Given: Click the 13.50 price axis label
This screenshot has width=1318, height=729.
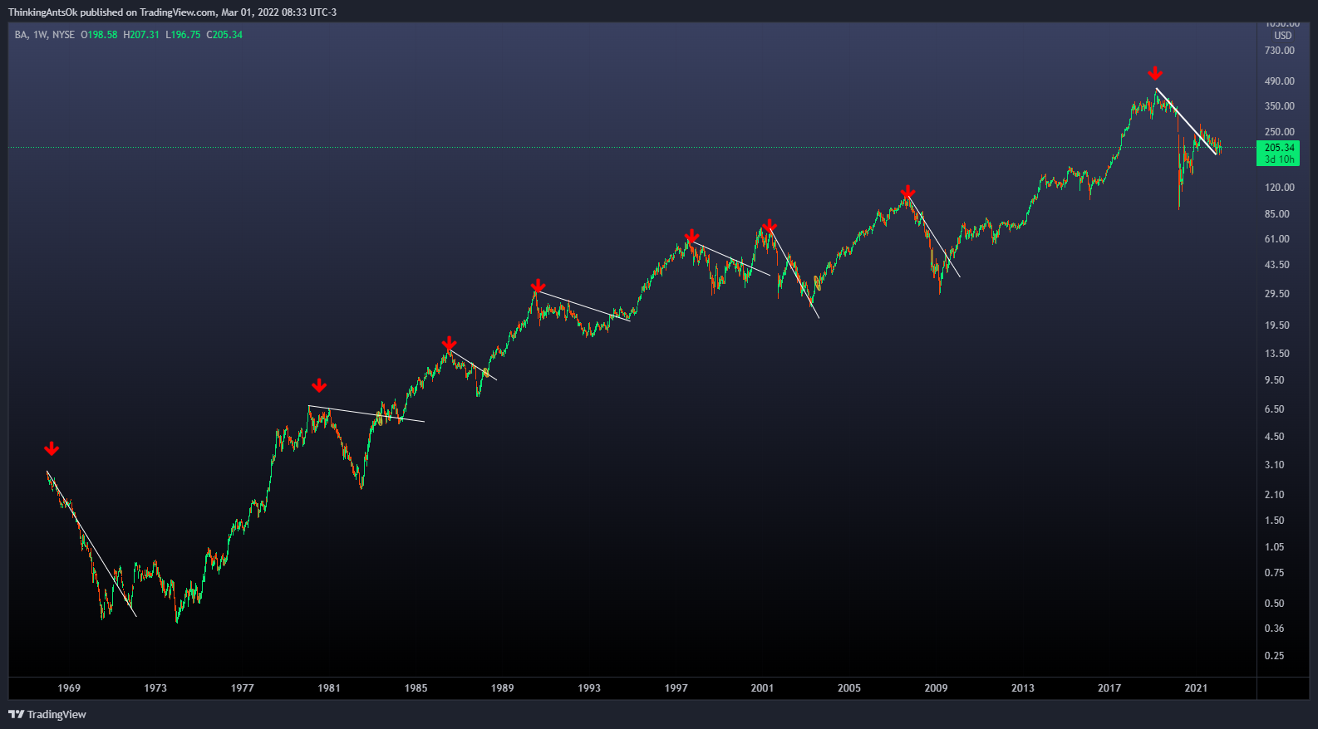Looking at the screenshot, I should click(x=1277, y=354).
